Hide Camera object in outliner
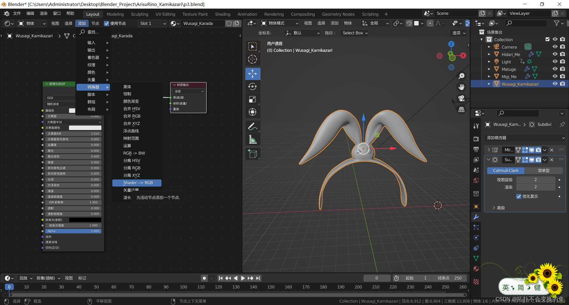This screenshot has height=305, width=569. coord(555,47)
